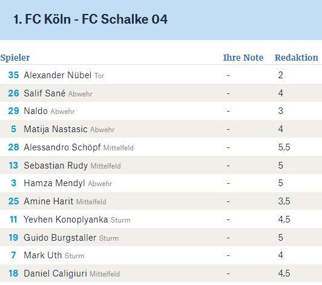The image size is (322, 285).
Task: Click Mark Uth name
Action: [x=43, y=255]
